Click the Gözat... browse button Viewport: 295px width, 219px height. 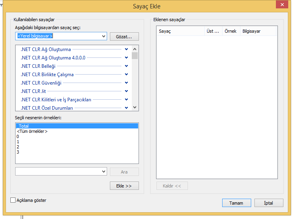pos(124,37)
